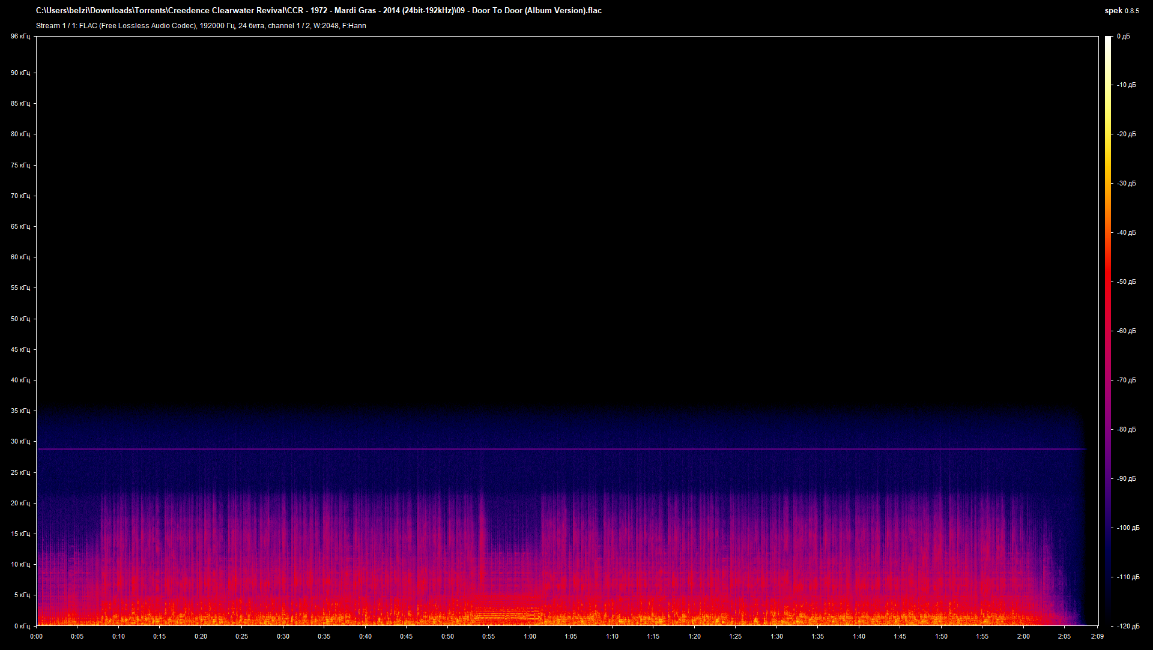Click the -90 дБ scale label
Viewport: 1153px width, 650px height.
(x=1126, y=478)
